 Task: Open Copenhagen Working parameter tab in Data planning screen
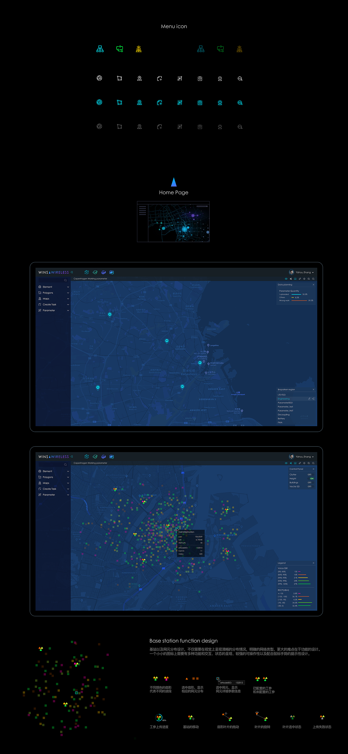pyautogui.click(x=90, y=279)
